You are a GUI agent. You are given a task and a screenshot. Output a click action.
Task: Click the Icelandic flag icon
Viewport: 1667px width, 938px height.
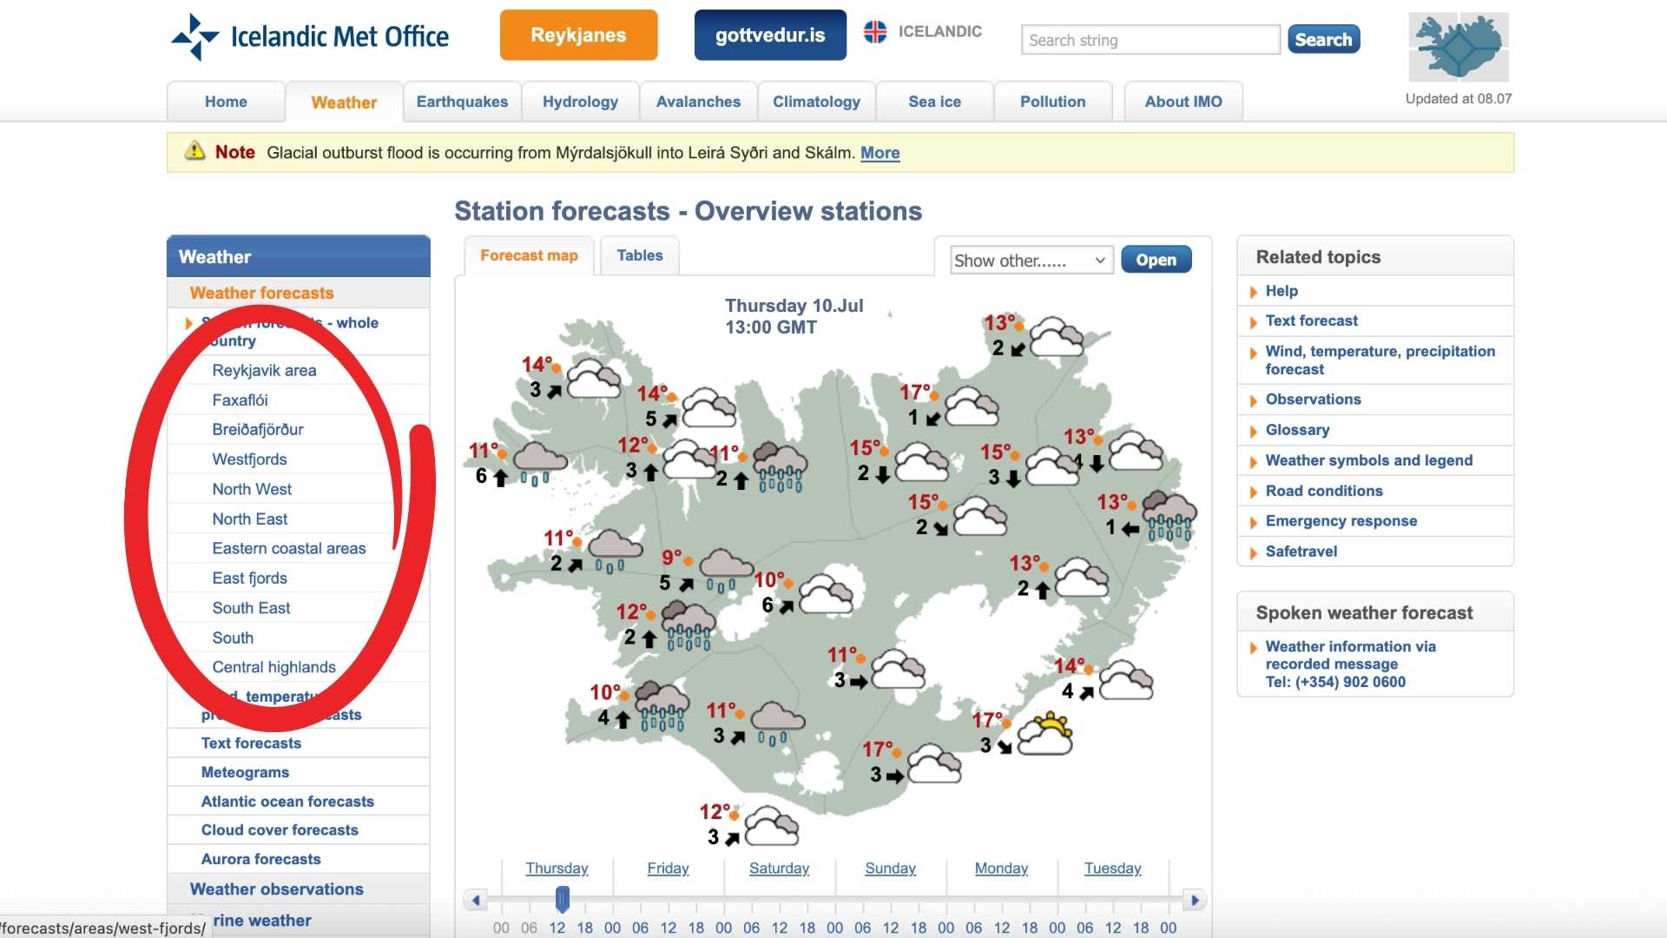tap(876, 32)
